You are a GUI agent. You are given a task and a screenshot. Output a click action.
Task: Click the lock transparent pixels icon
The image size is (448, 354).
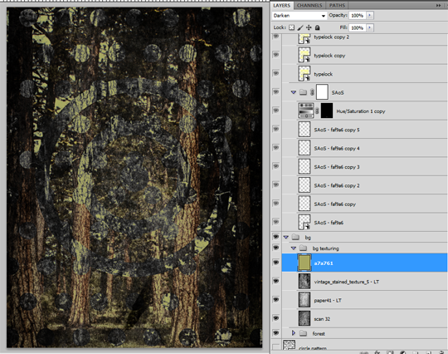(291, 27)
